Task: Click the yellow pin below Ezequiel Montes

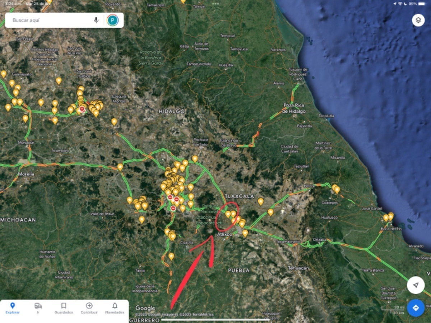Action: pos(114,121)
